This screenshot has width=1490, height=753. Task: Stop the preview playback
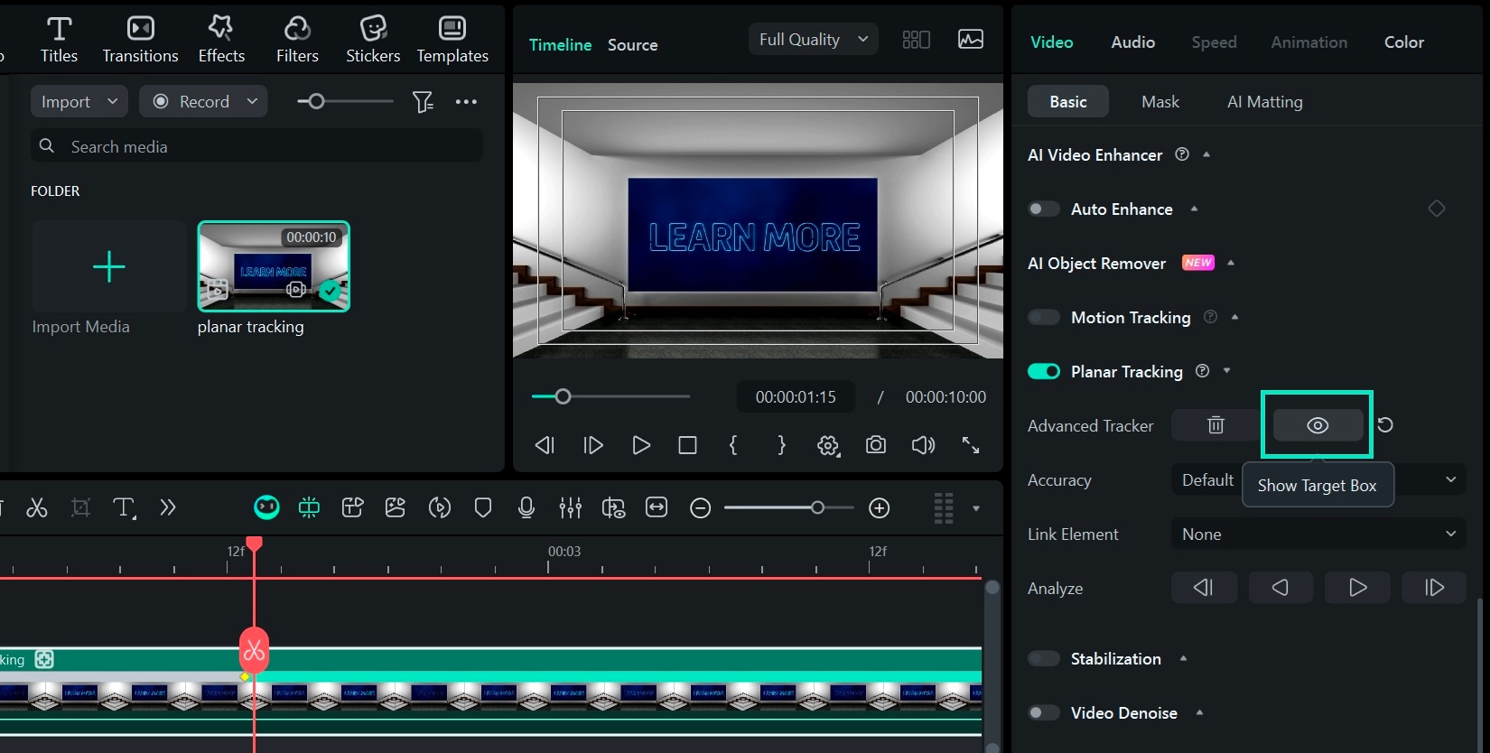tap(687, 445)
